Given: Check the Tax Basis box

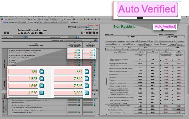Looking at the screenshot, I should pos(138,41).
